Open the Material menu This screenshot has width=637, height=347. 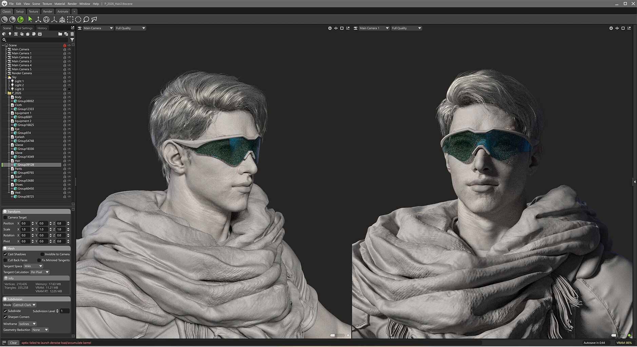coord(60,4)
